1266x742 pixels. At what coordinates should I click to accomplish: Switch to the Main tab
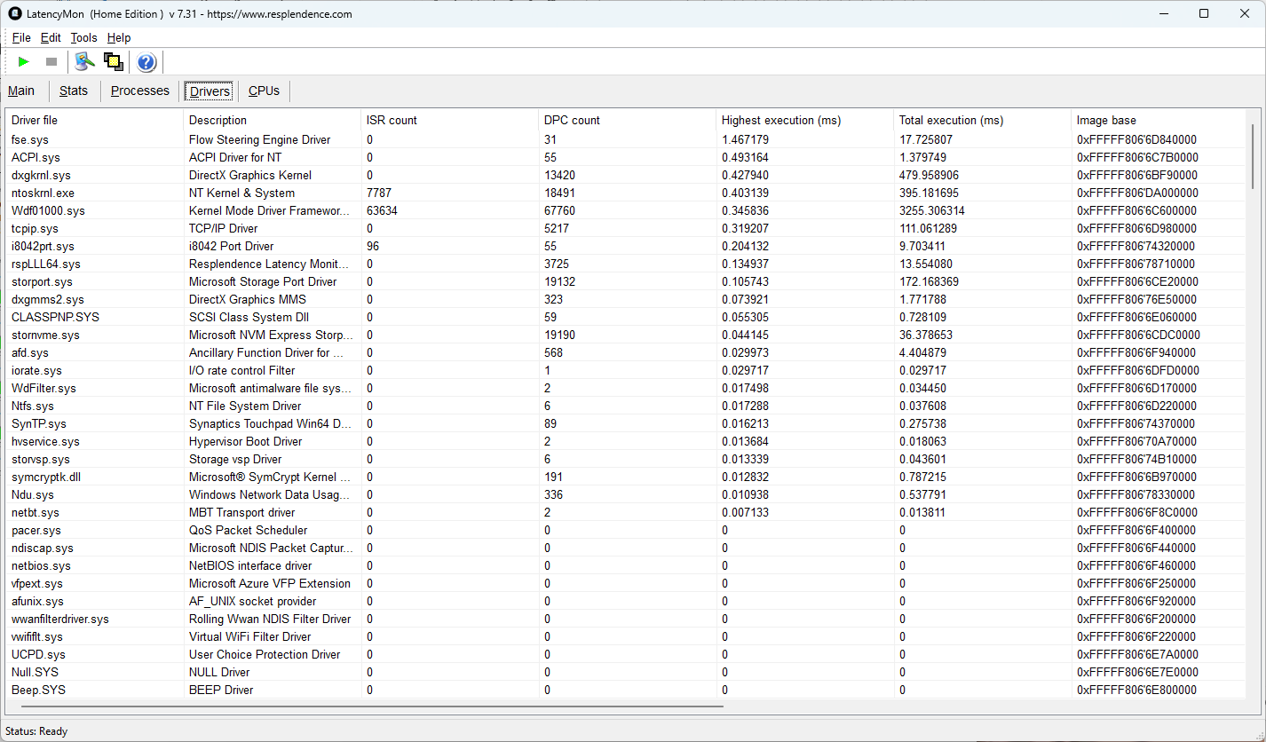click(21, 91)
